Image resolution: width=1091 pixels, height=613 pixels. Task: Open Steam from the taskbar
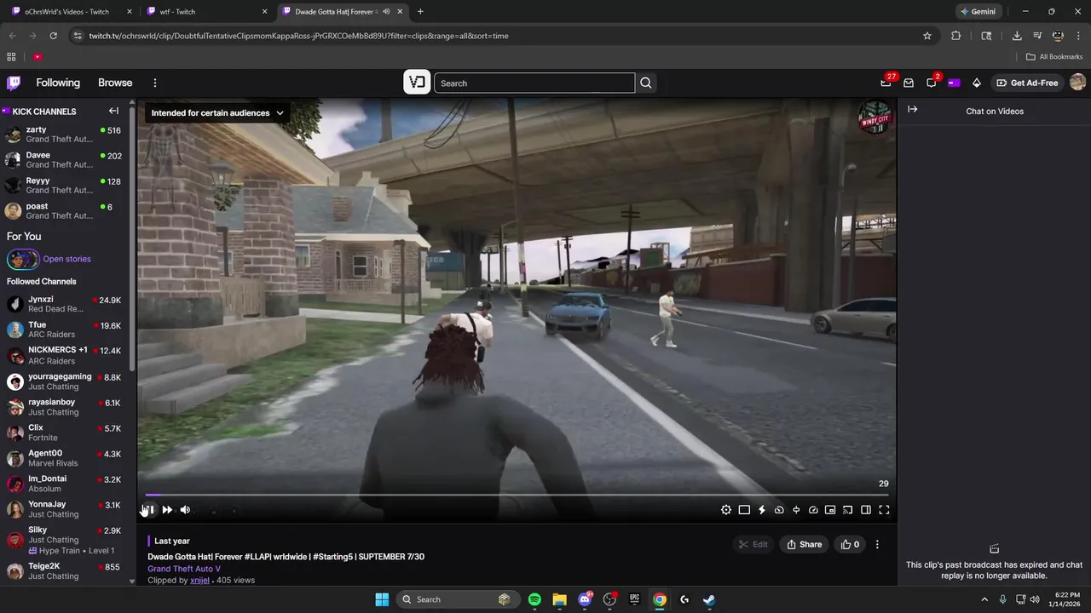click(709, 599)
